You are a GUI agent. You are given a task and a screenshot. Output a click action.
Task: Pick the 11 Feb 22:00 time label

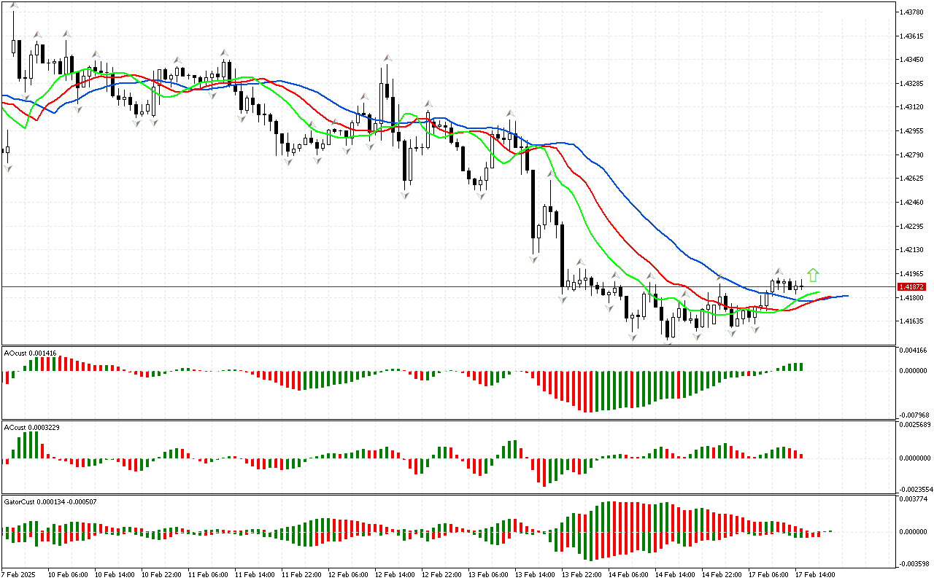301,575
